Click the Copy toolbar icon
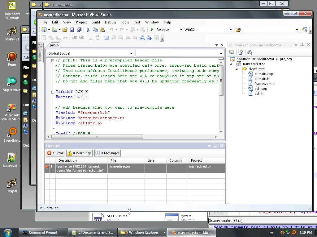Screen dimensions: 317x237 [95, 30]
